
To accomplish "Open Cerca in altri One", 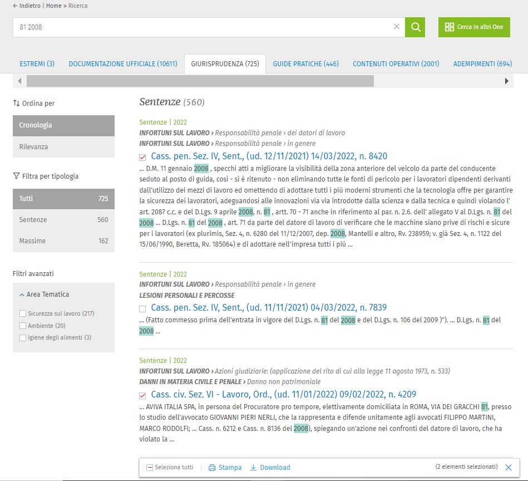I will tap(474, 27).
